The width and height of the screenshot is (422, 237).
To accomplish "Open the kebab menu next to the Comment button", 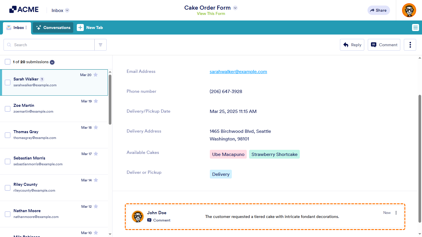I will [x=410, y=44].
